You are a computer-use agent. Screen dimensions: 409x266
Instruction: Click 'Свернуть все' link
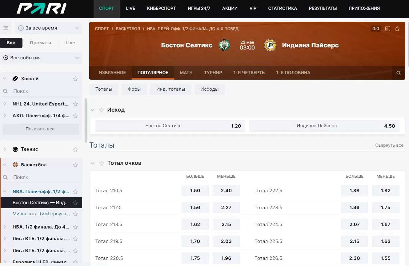click(x=389, y=145)
